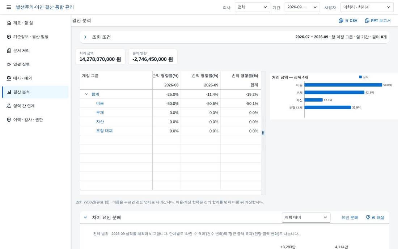398x249 pixels.
Task: Click the slide icon of PPT 보고서
Action: tap(367, 21)
